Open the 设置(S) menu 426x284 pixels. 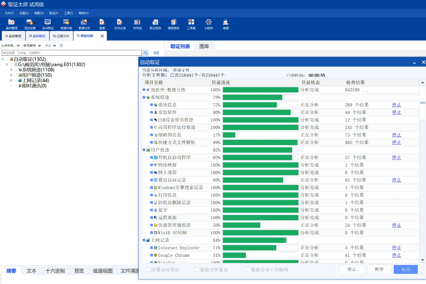pos(24,13)
